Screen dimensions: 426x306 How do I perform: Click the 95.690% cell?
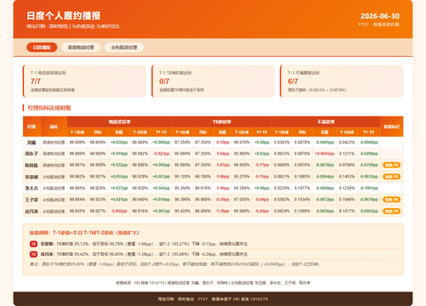click(182, 154)
